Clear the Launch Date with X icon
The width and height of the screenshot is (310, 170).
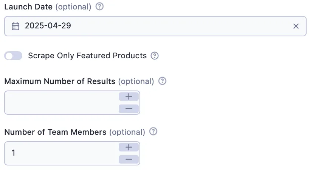(296, 26)
